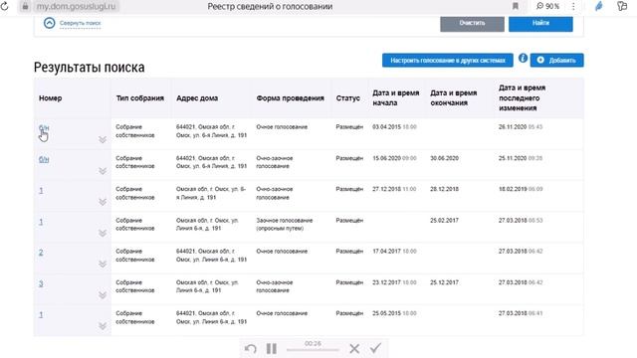Click the 'Тип собрания' column header

(x=139, y=98)
